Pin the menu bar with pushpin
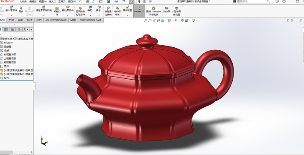304x155 pixels. [x=80, y=1]
